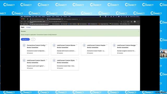
Task: Open the LetsConnect Custom Header card
Action: coord(95,49)
